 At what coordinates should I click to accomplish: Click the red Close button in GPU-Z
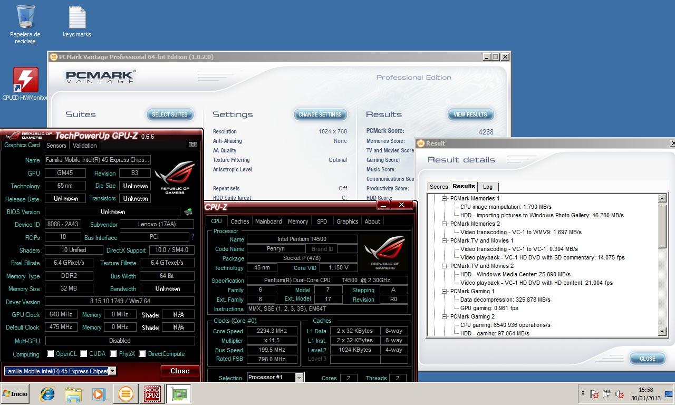180,371
